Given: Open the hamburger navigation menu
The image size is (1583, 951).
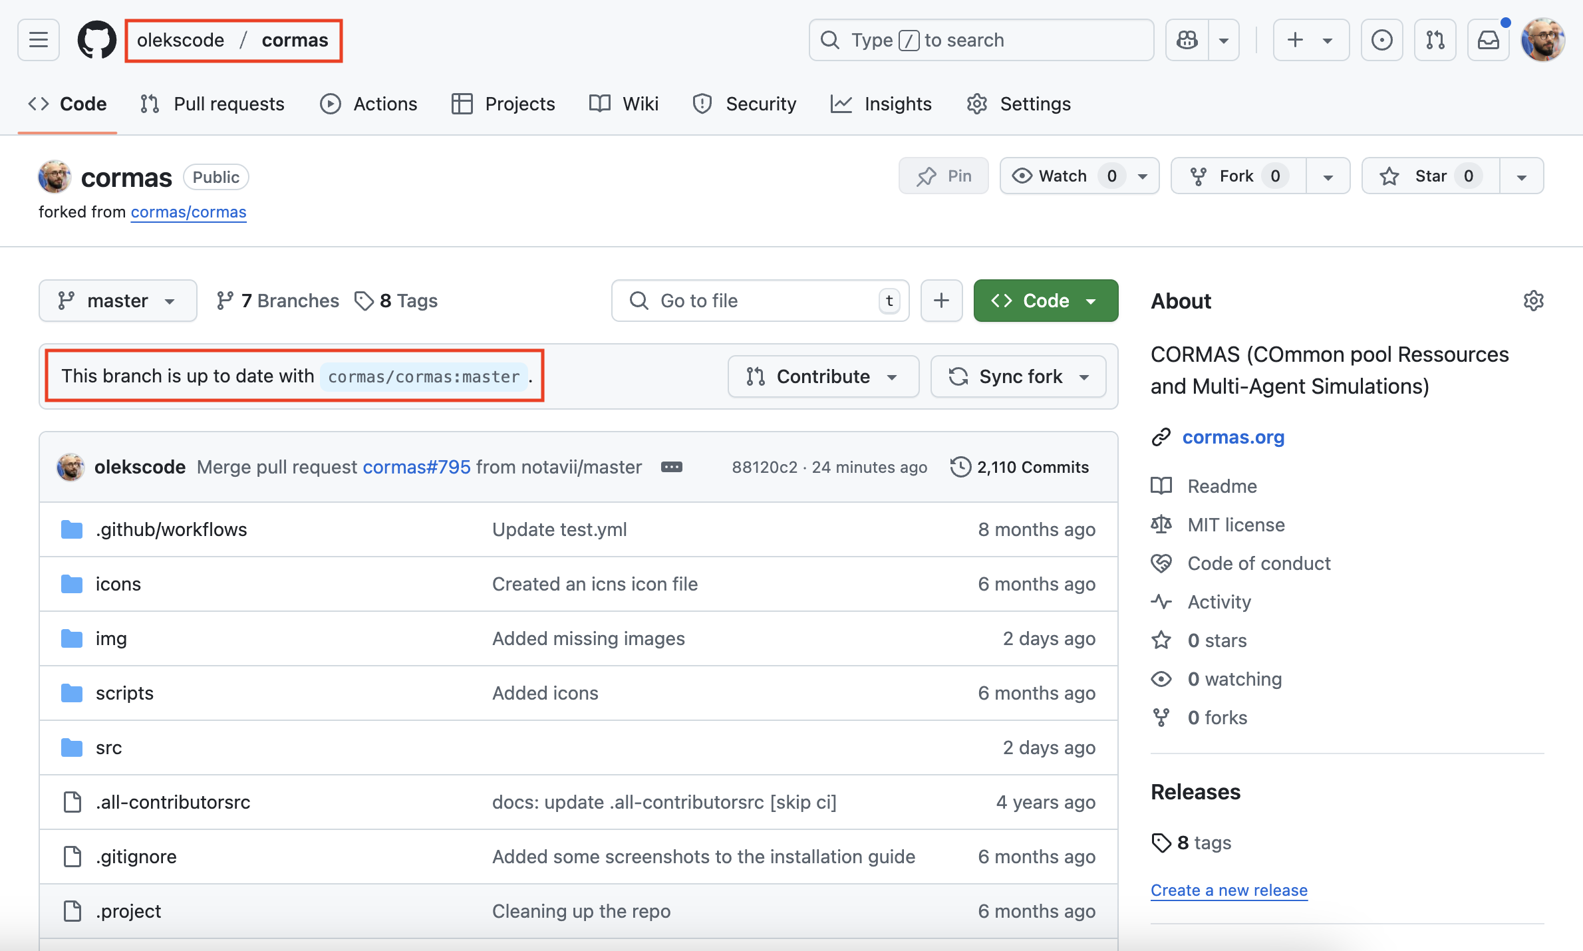Looking at the screenshot, I should pyautogui.click(x=39, y=40).
